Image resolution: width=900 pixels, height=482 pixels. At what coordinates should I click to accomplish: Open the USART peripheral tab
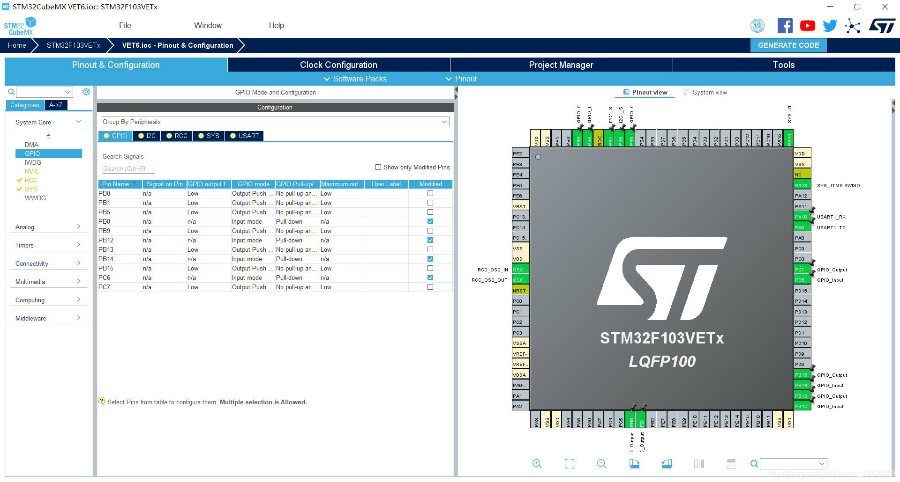click(x=244, y=136)
